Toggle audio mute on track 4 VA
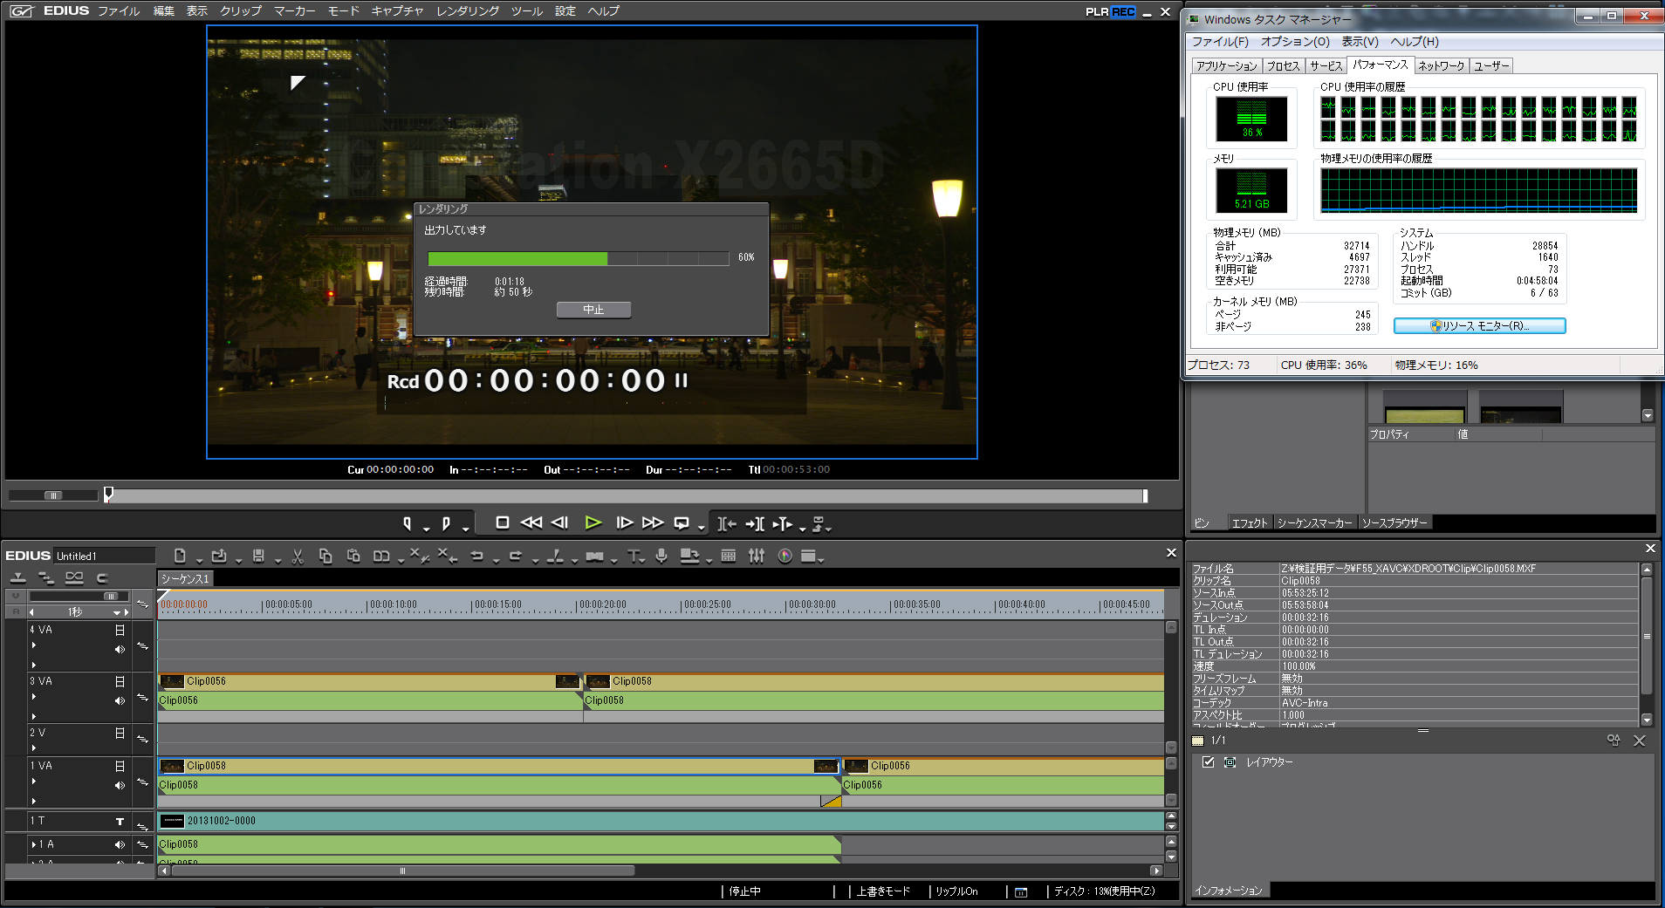Screen dimensions: 1665x908 point(120,649)
